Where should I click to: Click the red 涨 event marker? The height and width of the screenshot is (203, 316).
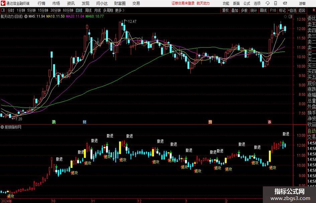(270, 122)
